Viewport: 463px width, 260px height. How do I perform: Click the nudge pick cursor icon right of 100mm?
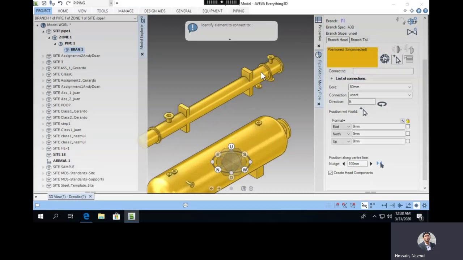[381, 164]
